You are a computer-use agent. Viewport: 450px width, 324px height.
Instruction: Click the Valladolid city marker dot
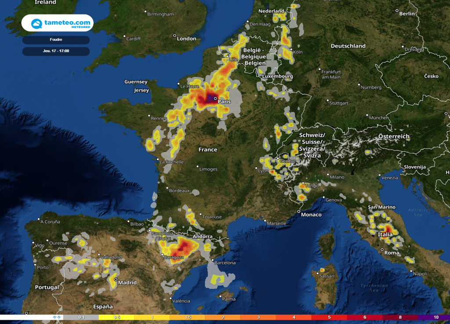[99, 255]
